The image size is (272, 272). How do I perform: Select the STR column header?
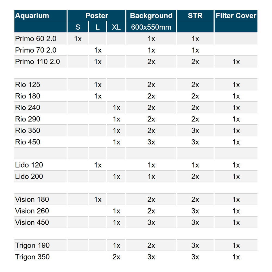(195, 16)
